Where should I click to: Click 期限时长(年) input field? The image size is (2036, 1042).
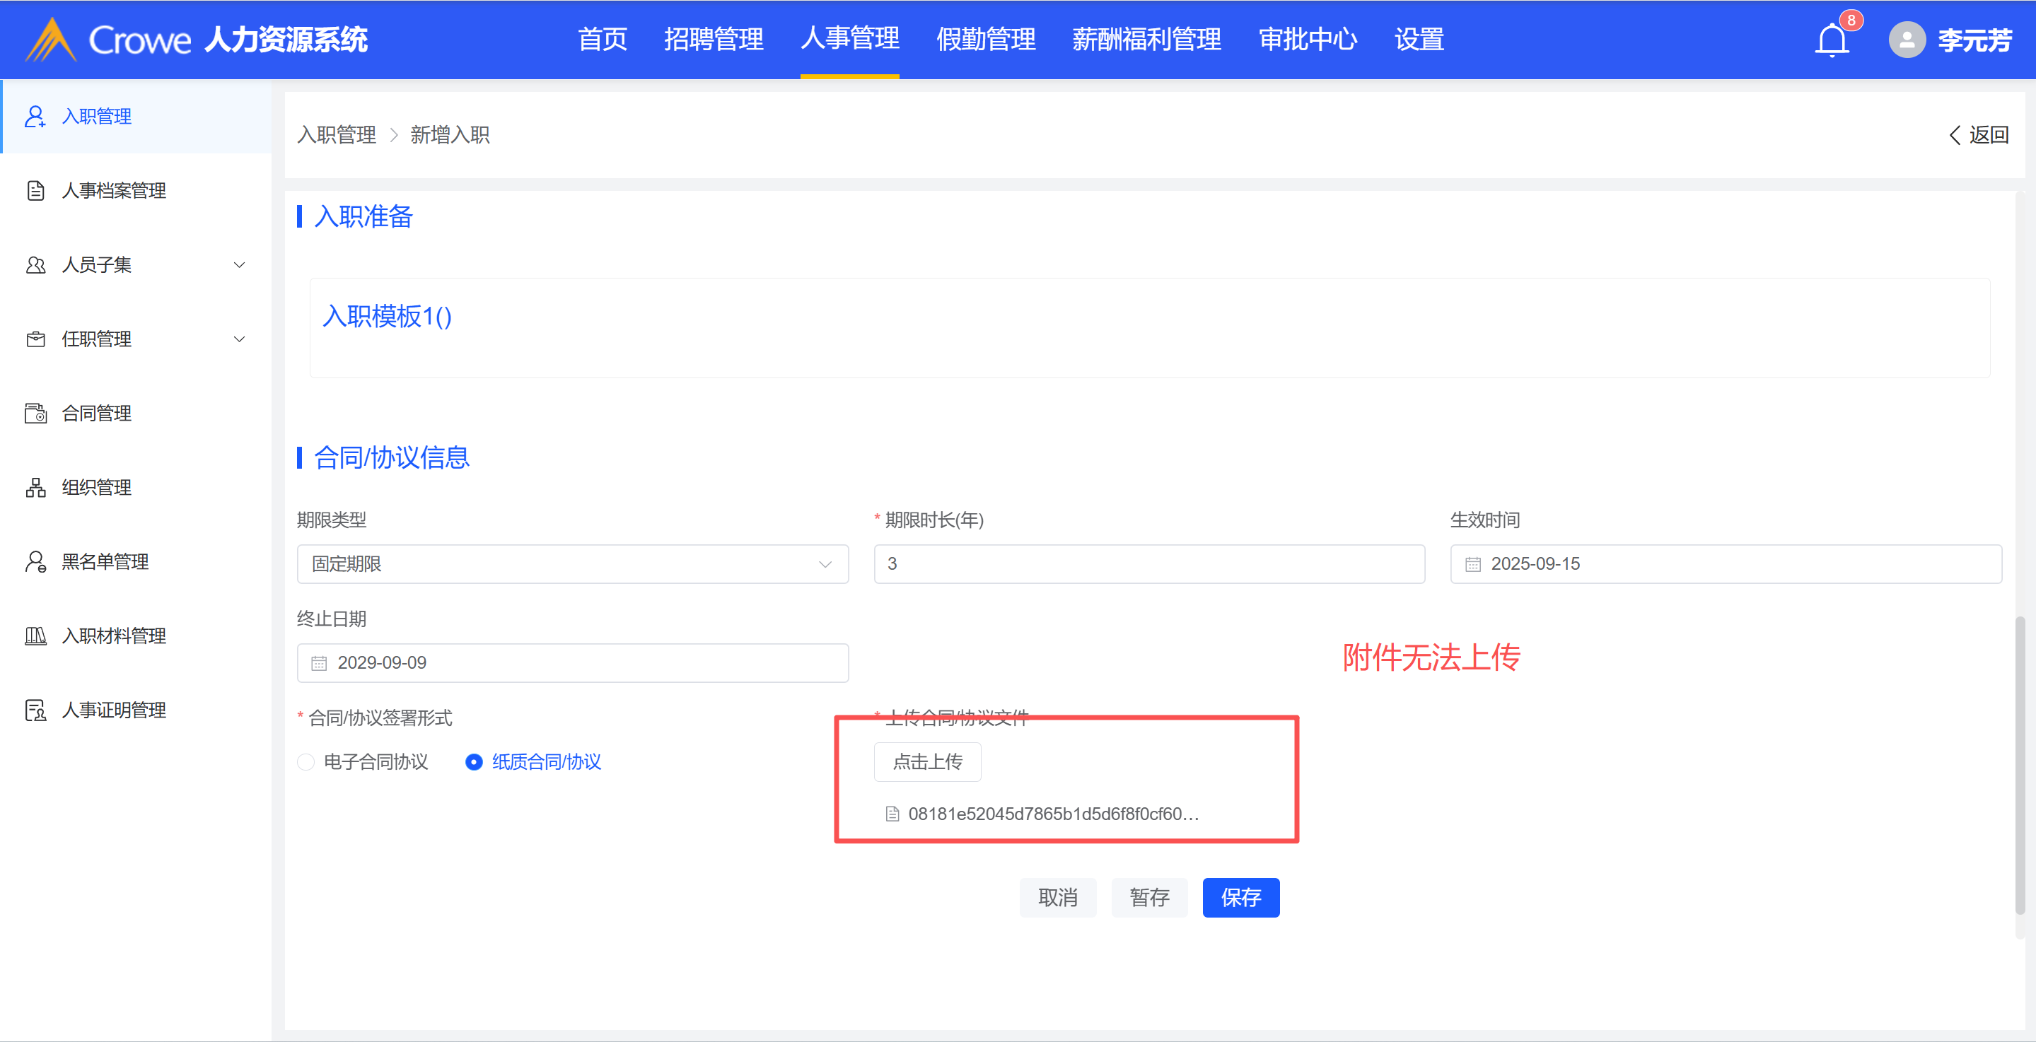[1148, 564]
